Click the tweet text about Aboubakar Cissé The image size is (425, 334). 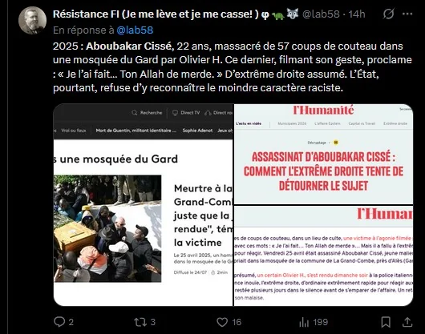233,66
